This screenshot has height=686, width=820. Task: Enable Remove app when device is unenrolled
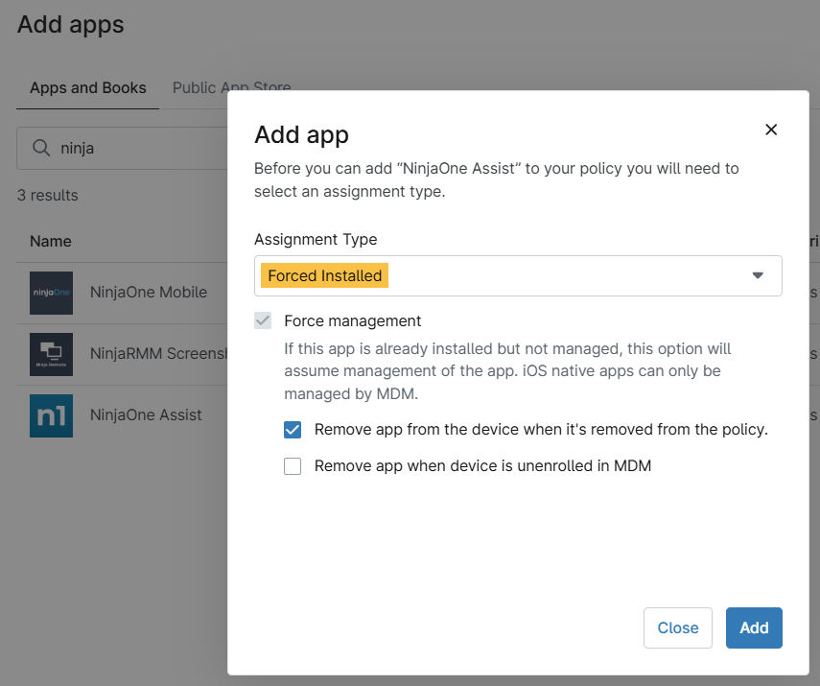click(x=293, y=466)
